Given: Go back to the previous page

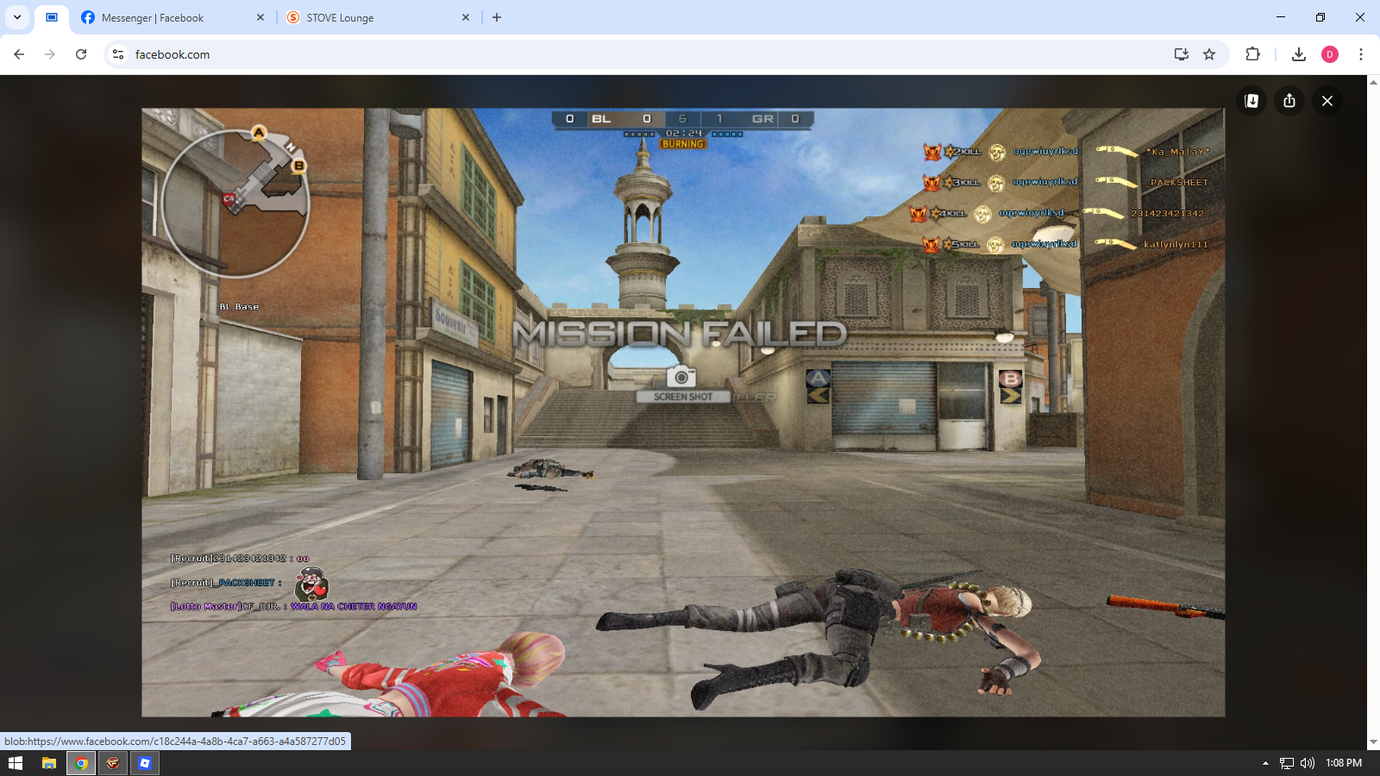Looking at the screenshot, I should coord(19,54).
